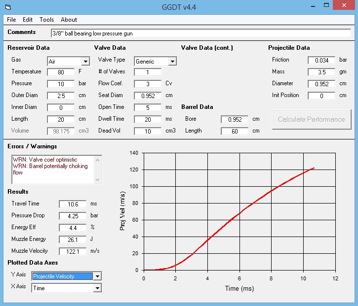Click the projectile Mass input field

321,72
